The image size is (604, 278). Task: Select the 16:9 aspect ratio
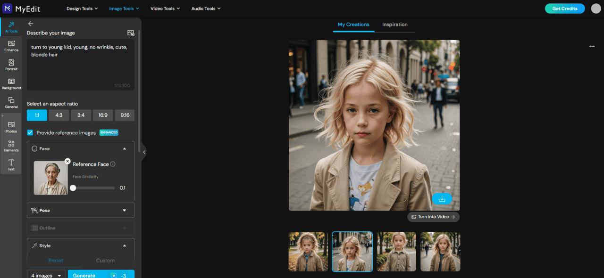[x=103, y=115]
